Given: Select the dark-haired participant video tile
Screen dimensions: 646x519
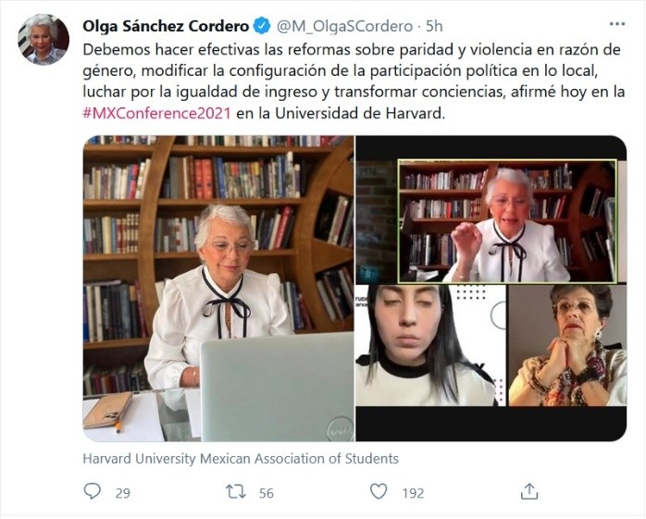Looking at the screenshot, I should coord(430,345).
